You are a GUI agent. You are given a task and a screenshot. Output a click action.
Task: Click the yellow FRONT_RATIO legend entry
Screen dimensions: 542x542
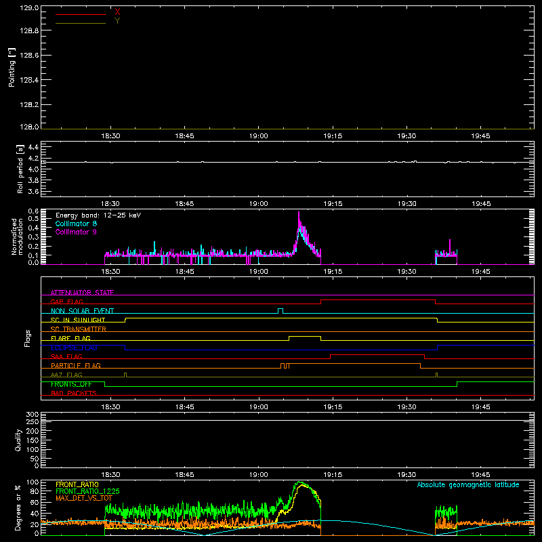(77, 484)
